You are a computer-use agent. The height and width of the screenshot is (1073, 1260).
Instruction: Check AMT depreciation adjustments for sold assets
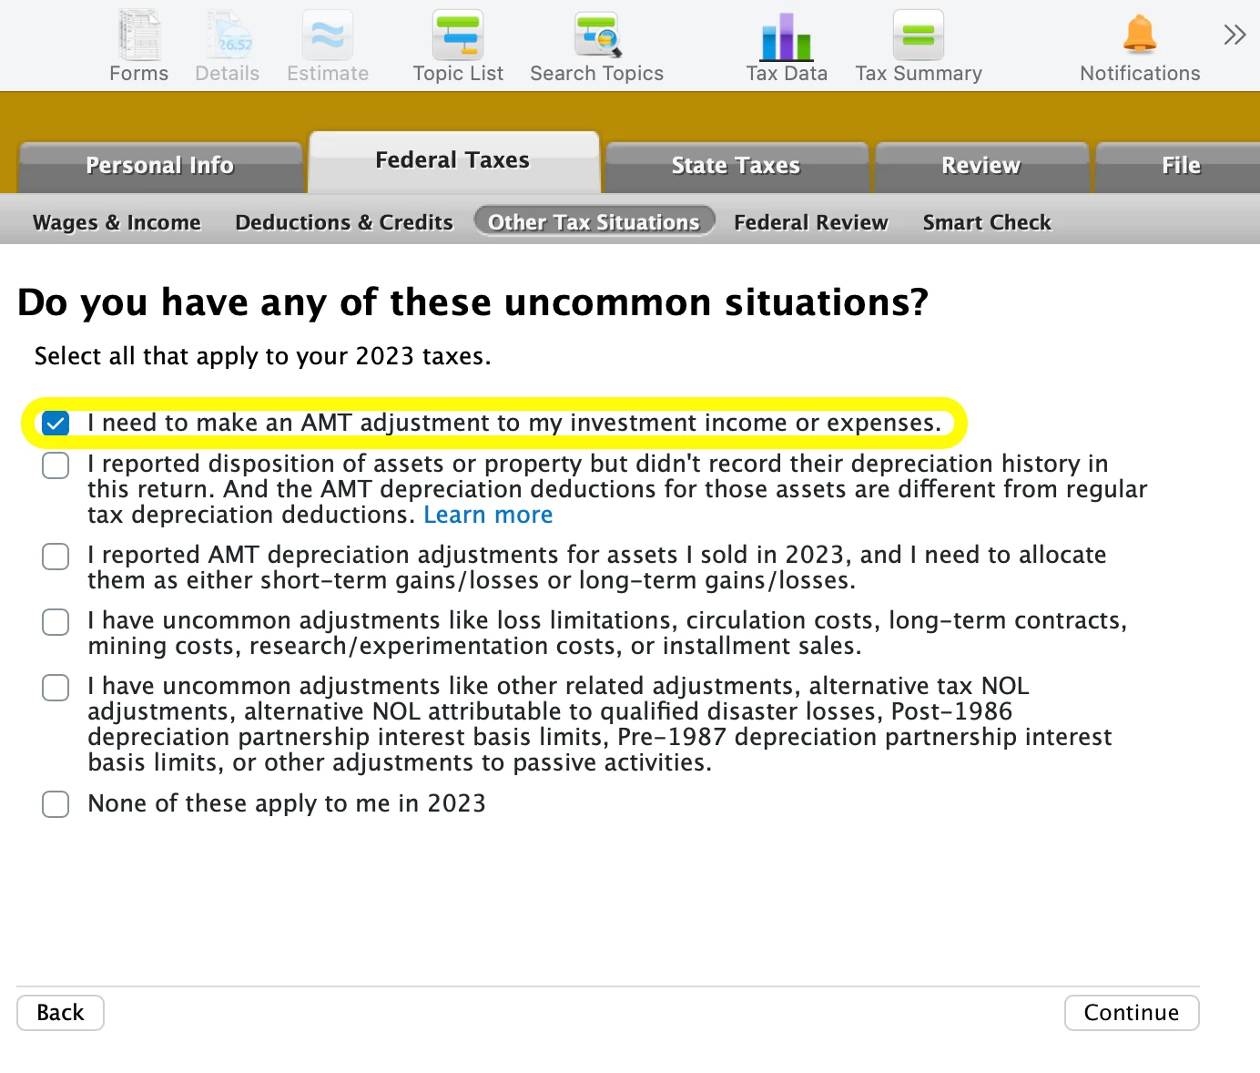click(x=56, y=557)
